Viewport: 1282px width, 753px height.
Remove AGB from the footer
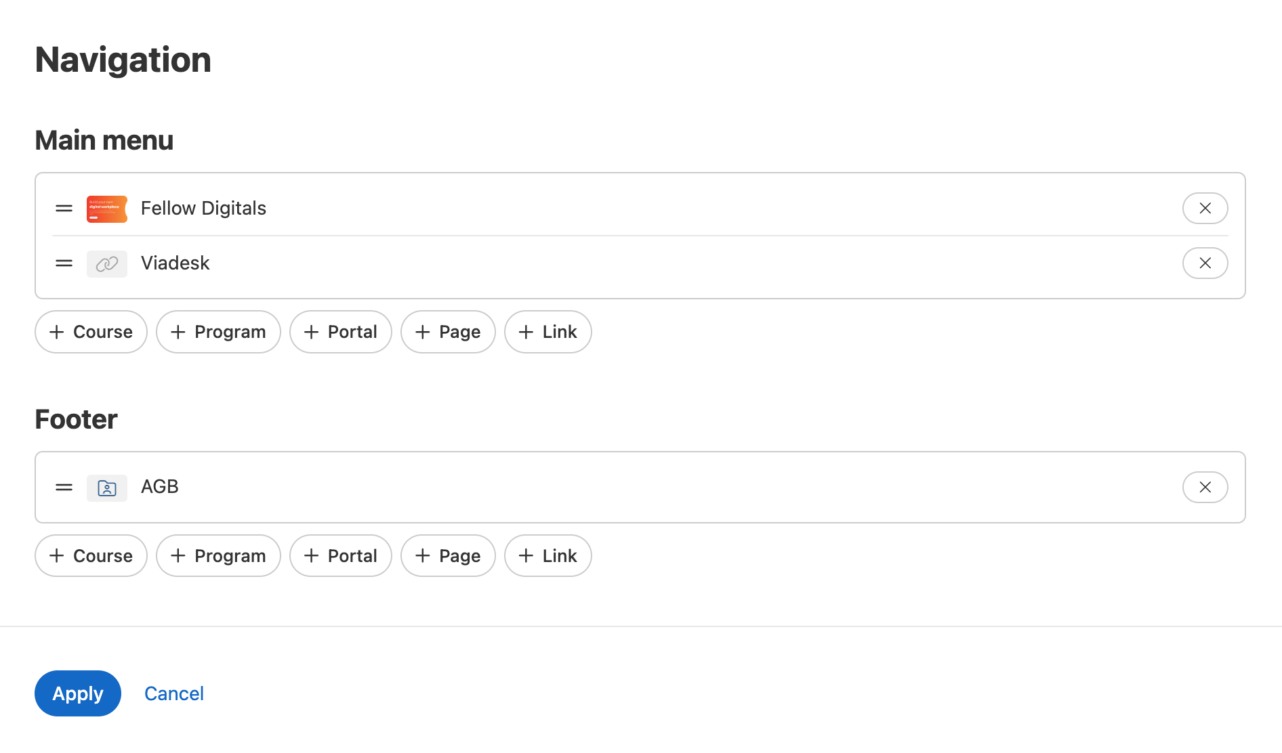coord(1205,488)
